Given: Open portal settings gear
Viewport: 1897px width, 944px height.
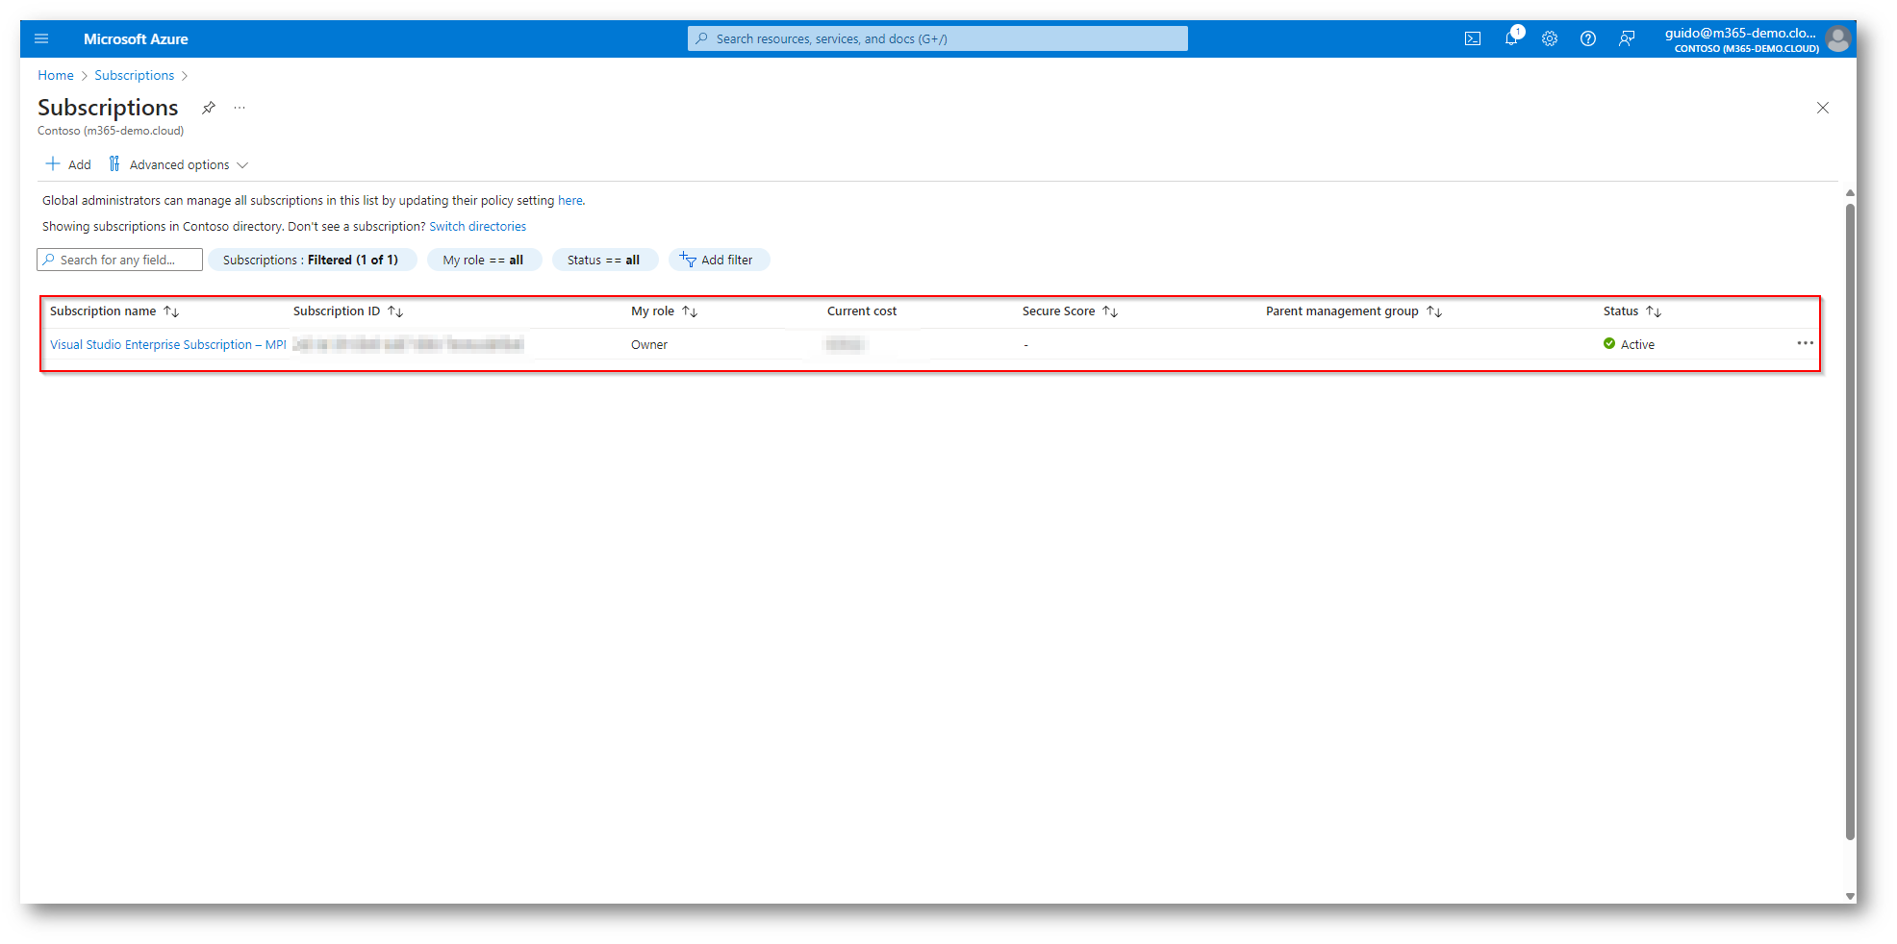Looking at the screenshot, I should point(1550,38).
